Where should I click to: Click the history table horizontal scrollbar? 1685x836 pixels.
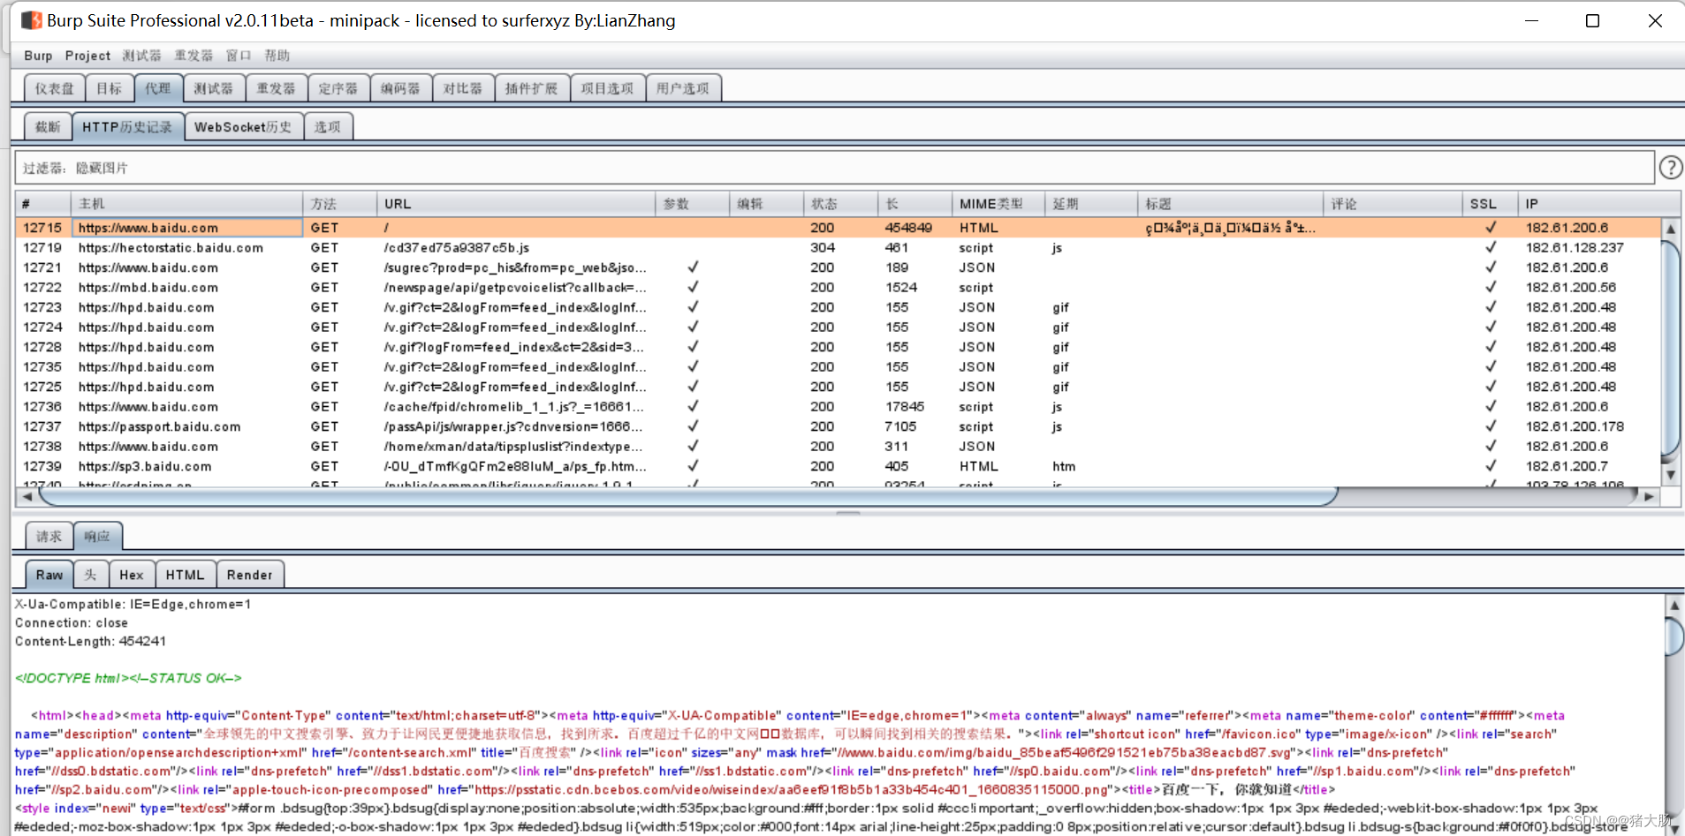(688, 496)
